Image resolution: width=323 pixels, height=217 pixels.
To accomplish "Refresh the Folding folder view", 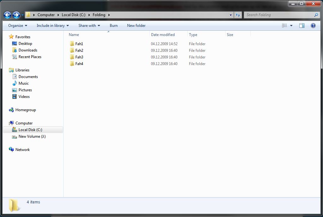I will (238, 15).
